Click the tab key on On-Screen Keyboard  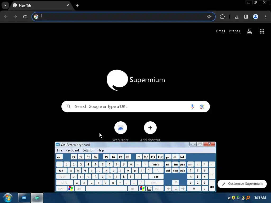pos(61,170)
